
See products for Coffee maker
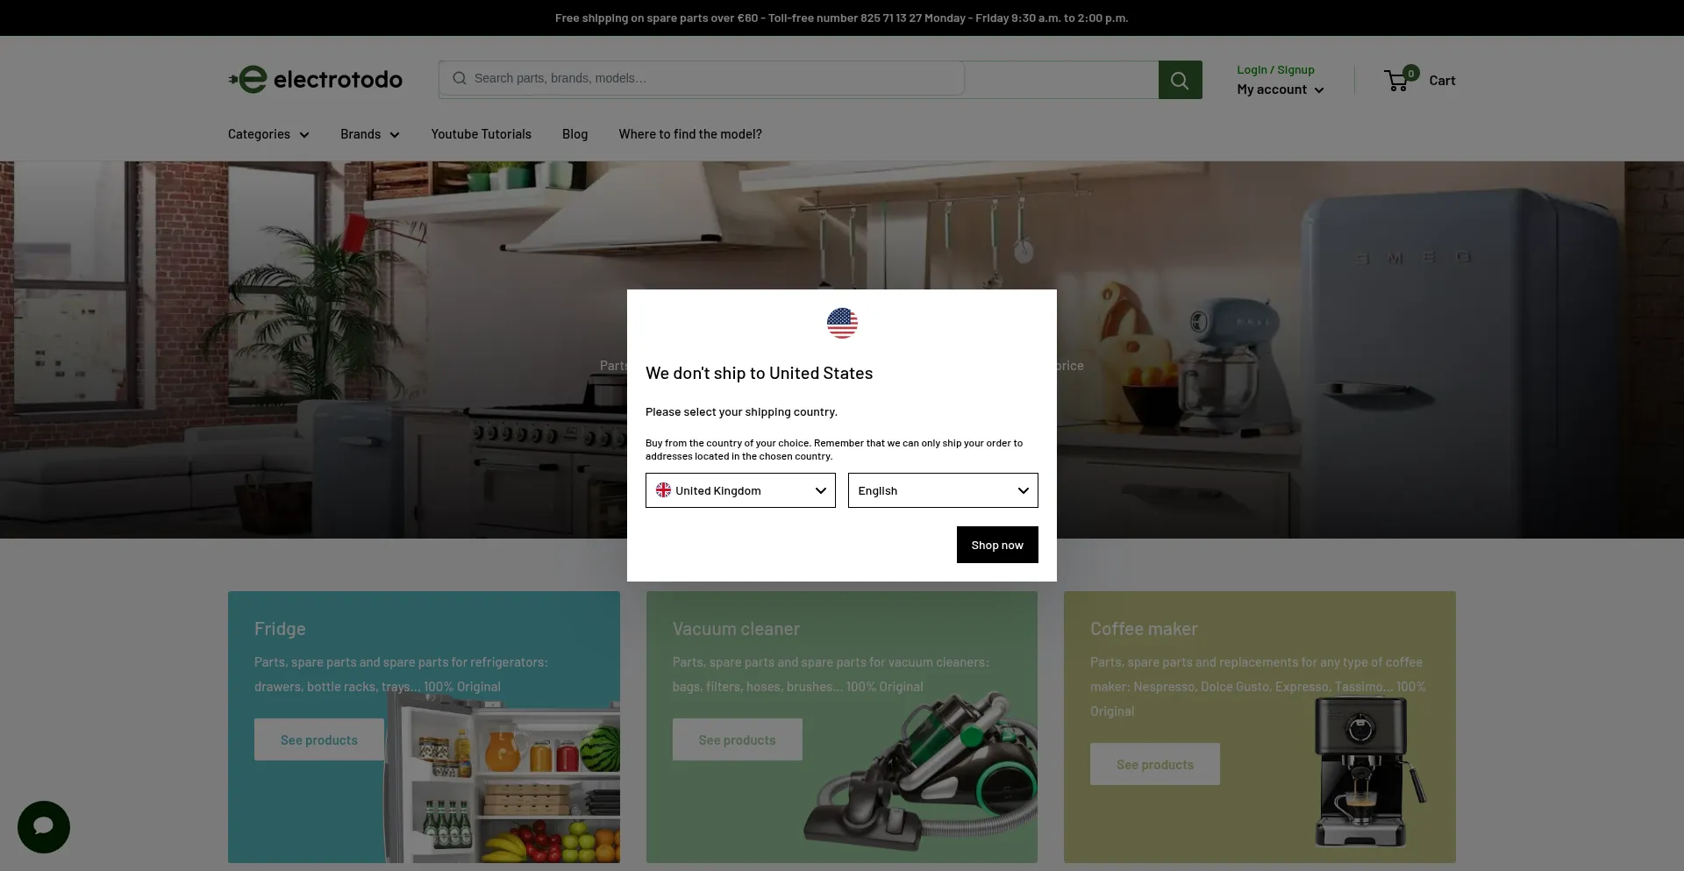[x=1155, y=764]
